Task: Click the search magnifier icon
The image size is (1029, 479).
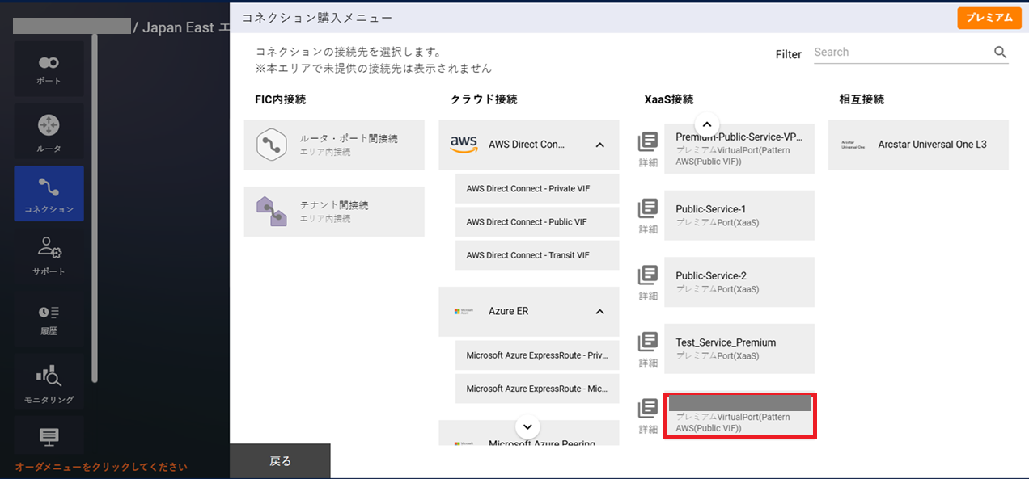Action: point(1000,51)
